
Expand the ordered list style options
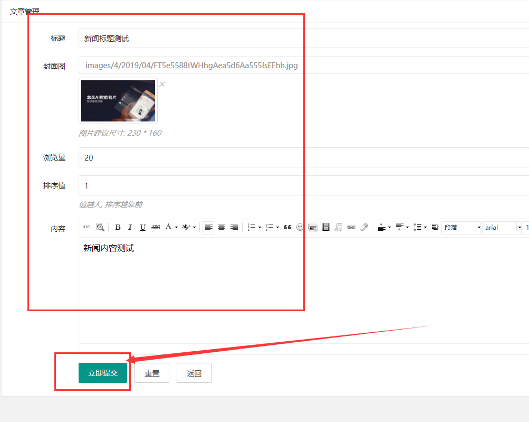pyautogui.click(x=259, y=227)
